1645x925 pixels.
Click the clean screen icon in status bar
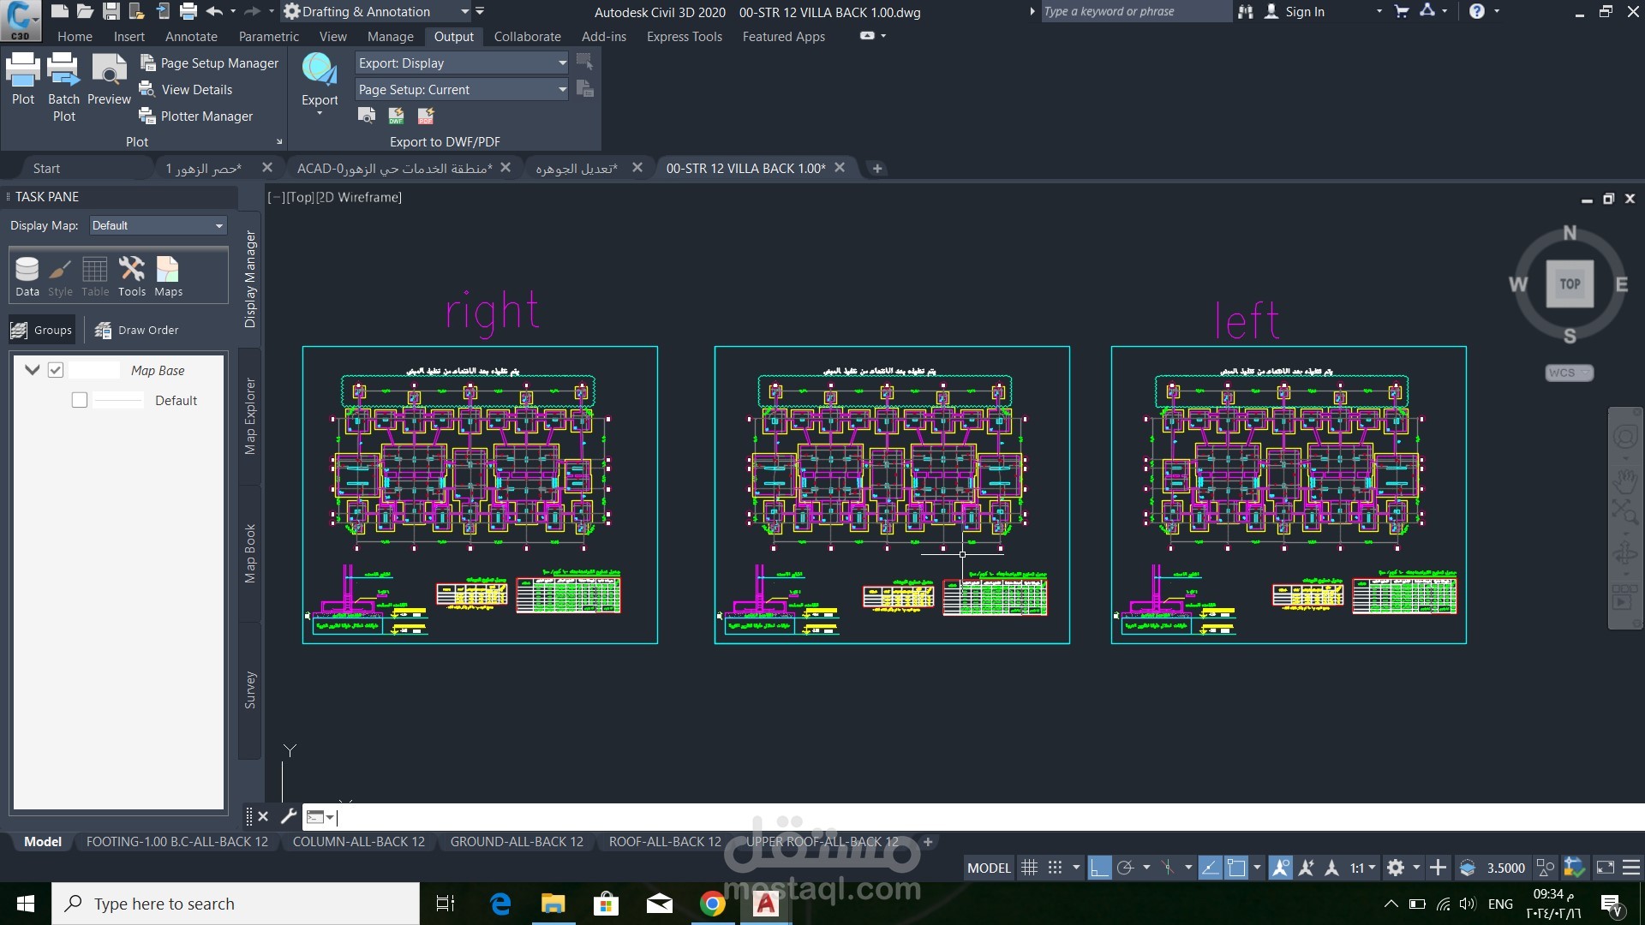[x=1605, y=868]
